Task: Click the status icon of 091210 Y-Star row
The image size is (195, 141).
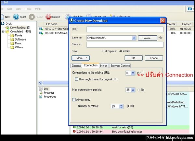Action: (41, 29)
